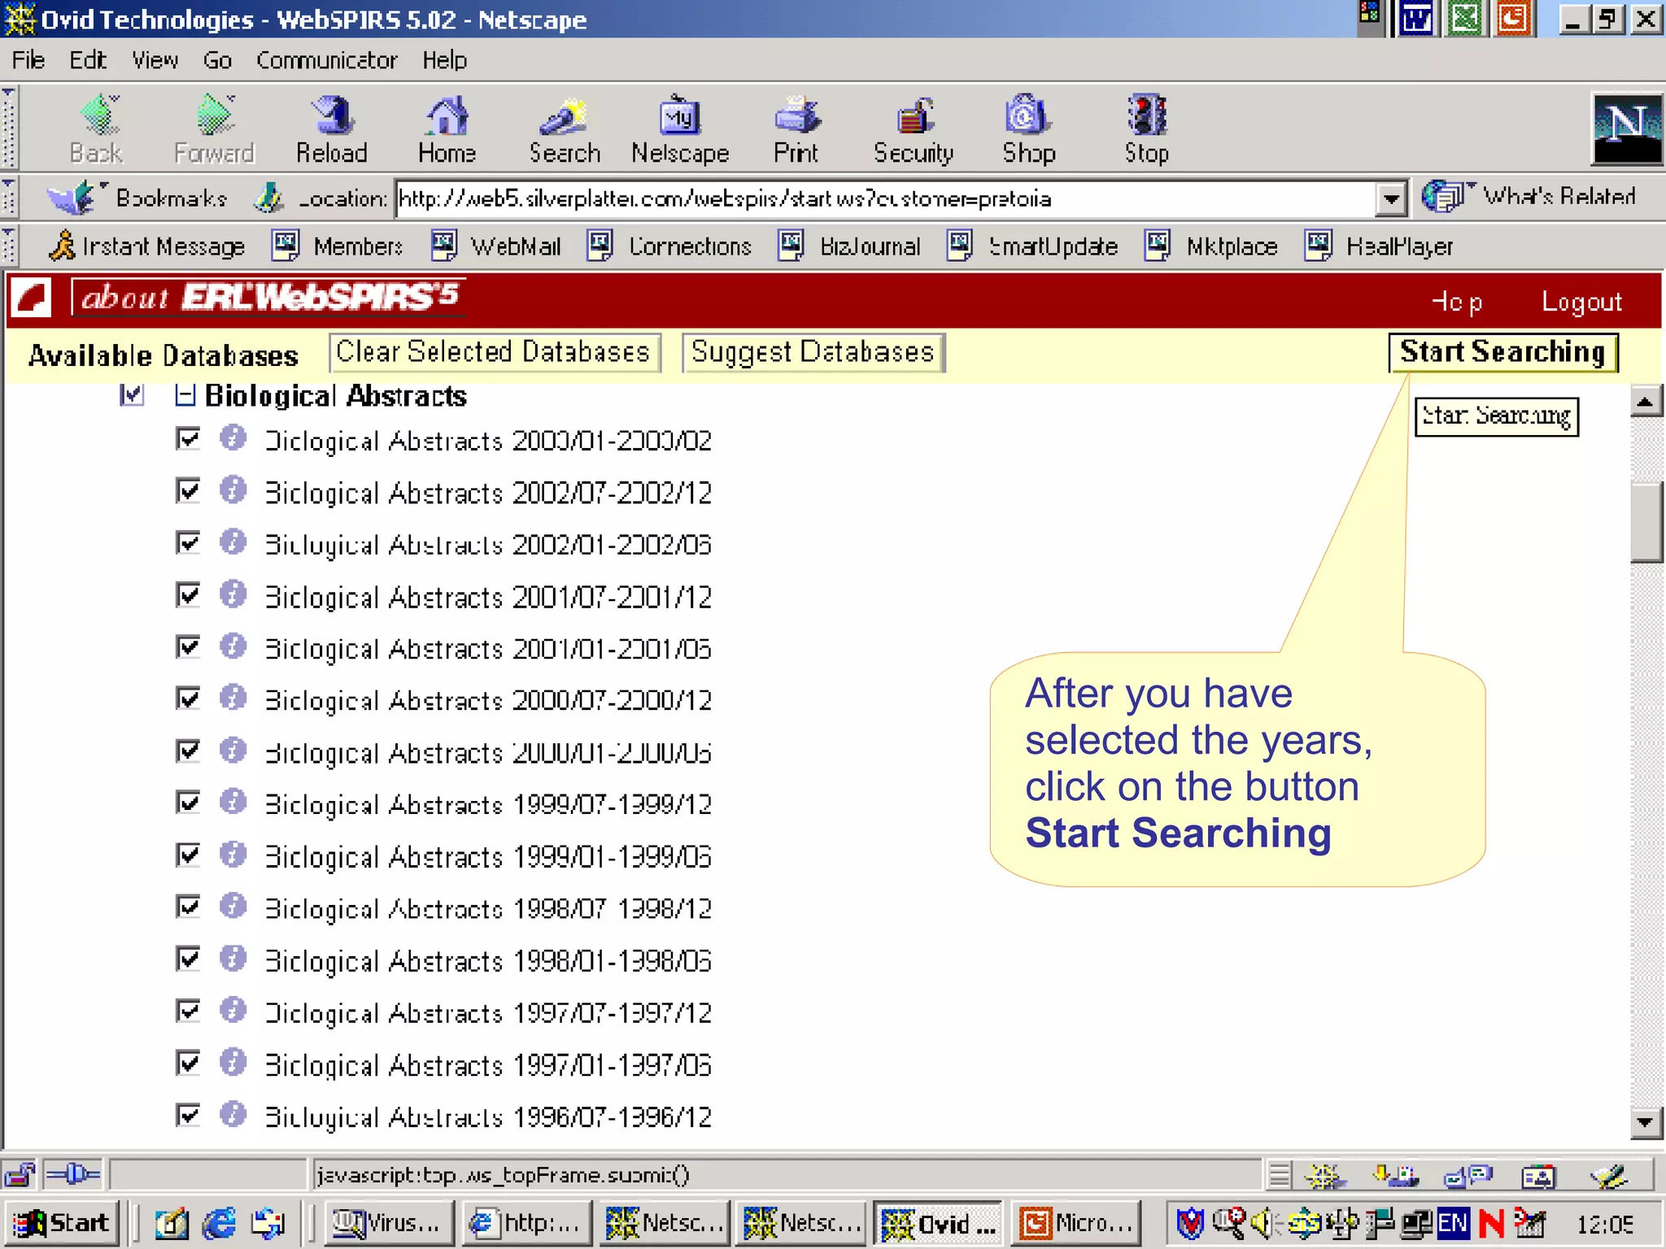
Task: Uncheck Biological Abstracts 2001/01-2001/06
Action: click(188, 647)
